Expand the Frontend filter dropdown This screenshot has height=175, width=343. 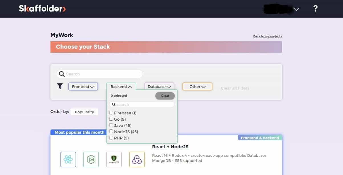pyautogui.click(x=83, y=87)
